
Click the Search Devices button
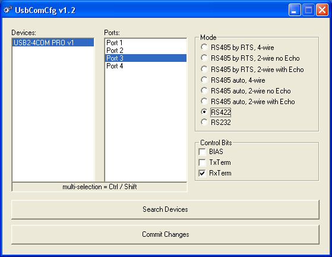coord(165,209)
